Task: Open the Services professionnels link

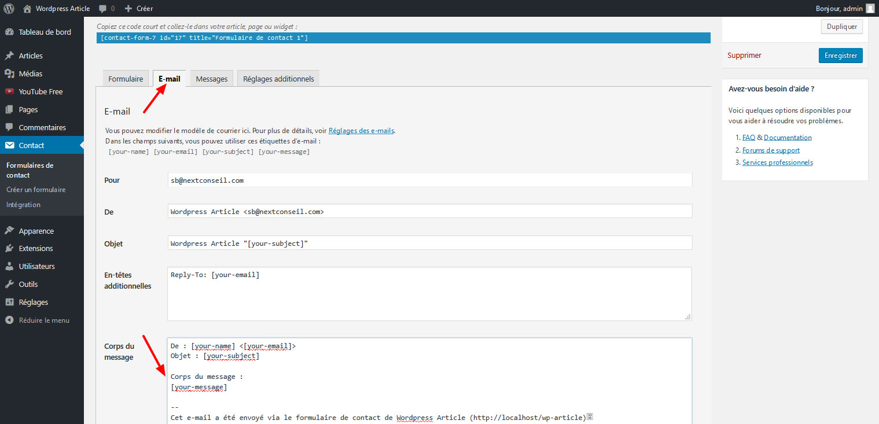Action: [x=778, y=163]
